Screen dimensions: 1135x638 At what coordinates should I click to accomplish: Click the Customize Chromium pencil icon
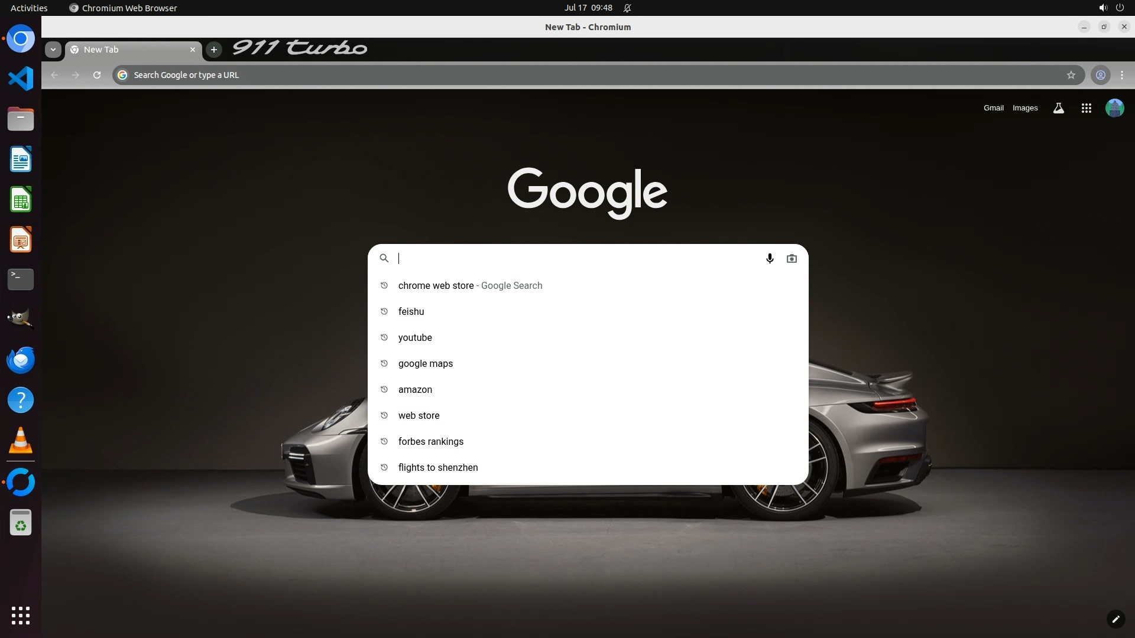click(1115, 619)
